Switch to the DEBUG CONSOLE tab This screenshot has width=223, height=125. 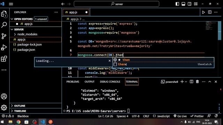pyautogui.click(x=110, y=82)
